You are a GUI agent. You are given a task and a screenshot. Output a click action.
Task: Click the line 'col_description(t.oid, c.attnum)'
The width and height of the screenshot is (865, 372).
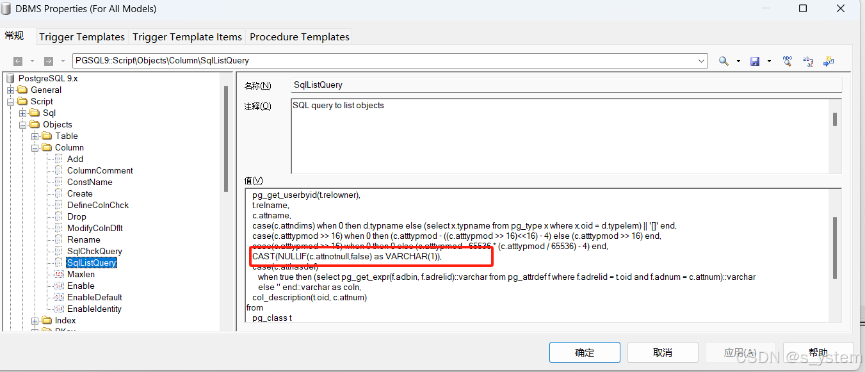[x=309, y=297]
